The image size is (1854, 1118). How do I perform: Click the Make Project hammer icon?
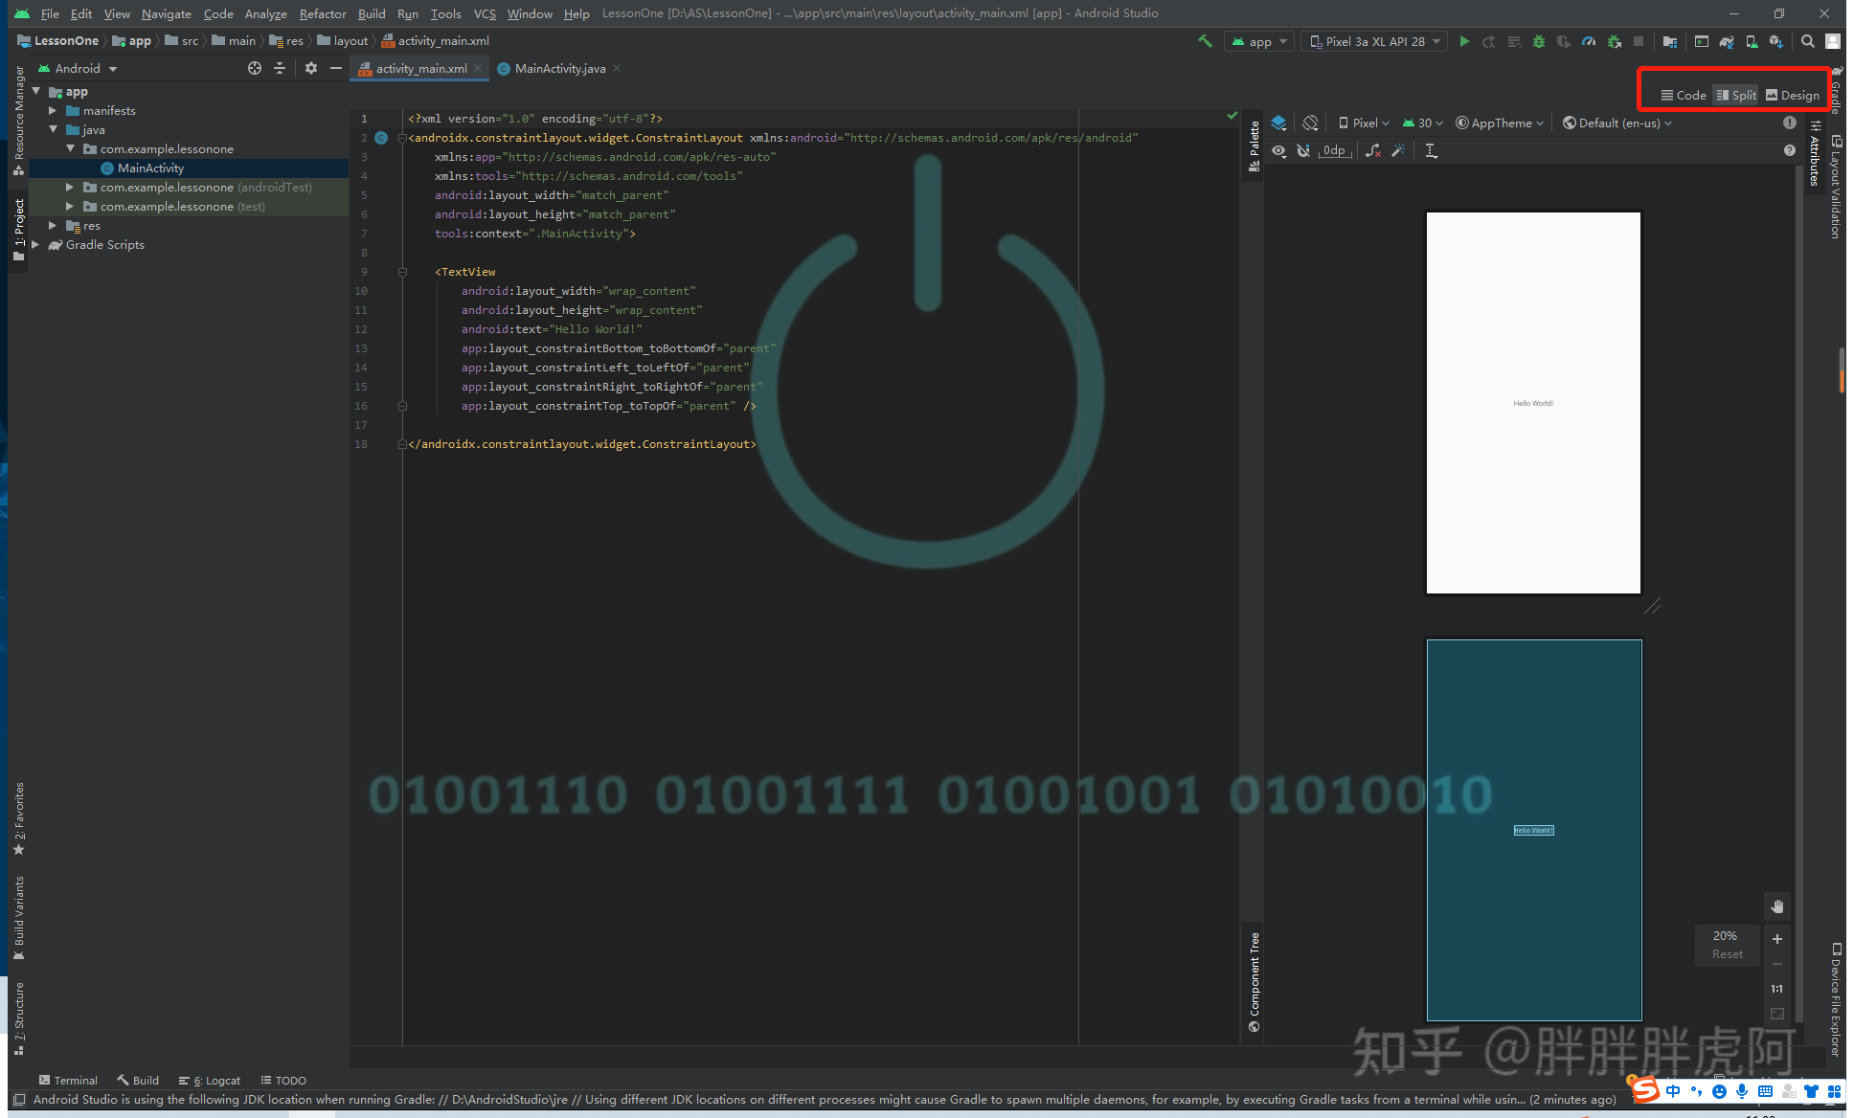pyautogui.click(x=1205, y=41)
